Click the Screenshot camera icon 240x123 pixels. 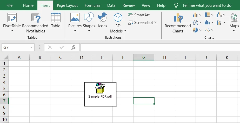(131, 23)
